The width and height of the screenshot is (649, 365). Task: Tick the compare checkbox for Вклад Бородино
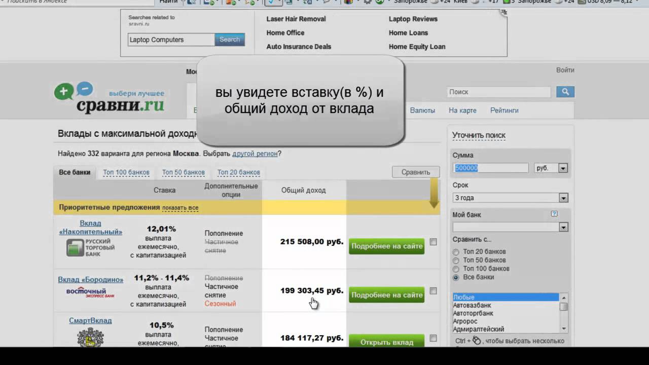pos(433,291)
